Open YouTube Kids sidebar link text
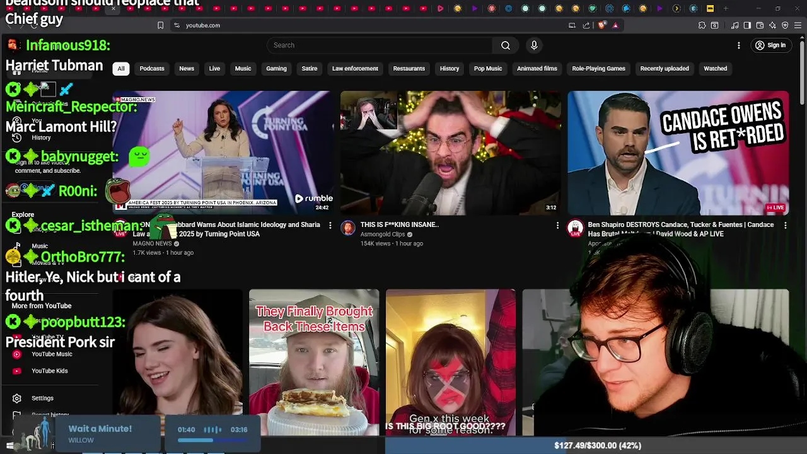Image resolution: width=807 pixels, height=454 pixels. (49, 371)
